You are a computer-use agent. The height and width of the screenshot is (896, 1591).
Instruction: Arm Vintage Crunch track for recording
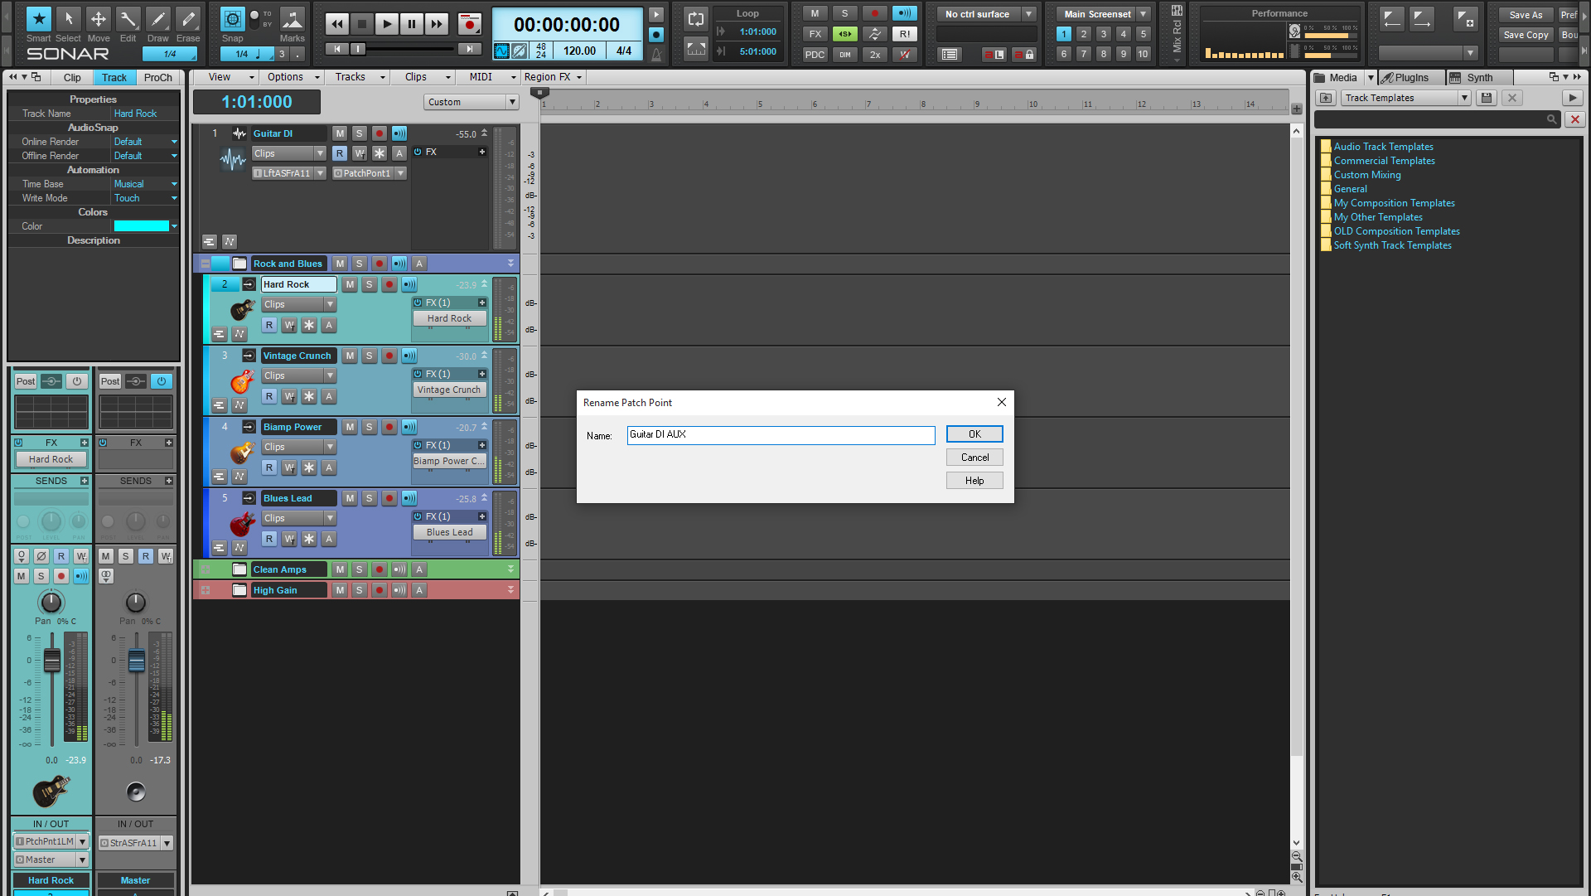point(389,356)
